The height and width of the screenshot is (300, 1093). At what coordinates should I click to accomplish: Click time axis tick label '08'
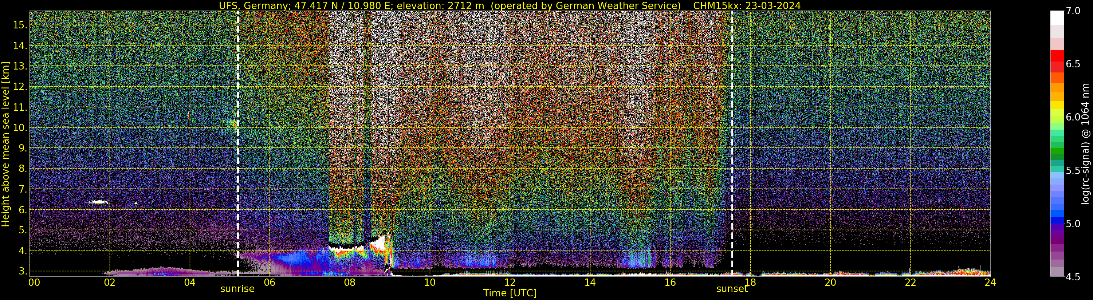350,283
